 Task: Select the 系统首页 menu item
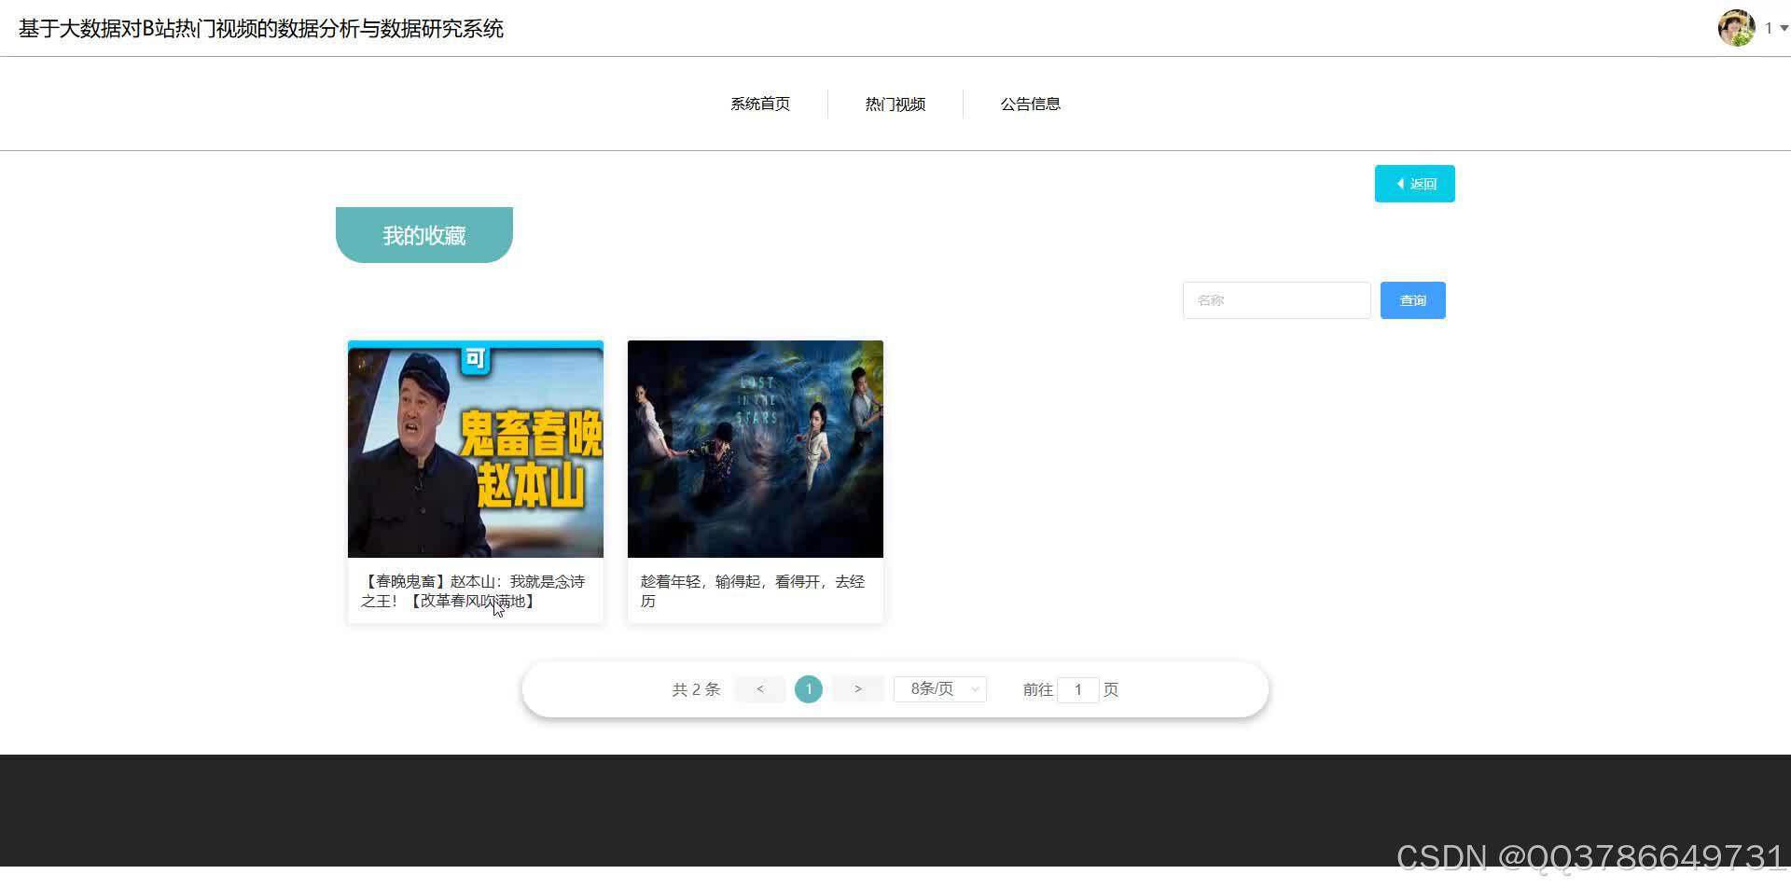tap(760, 104)
